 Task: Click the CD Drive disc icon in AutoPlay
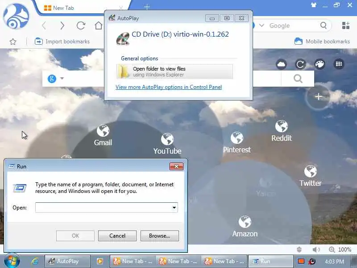(x=123, y=38)
